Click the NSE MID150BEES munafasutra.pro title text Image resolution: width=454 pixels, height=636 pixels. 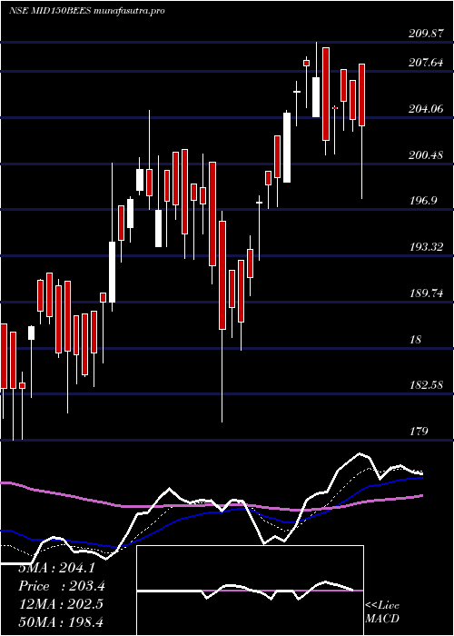coord(87,11)
